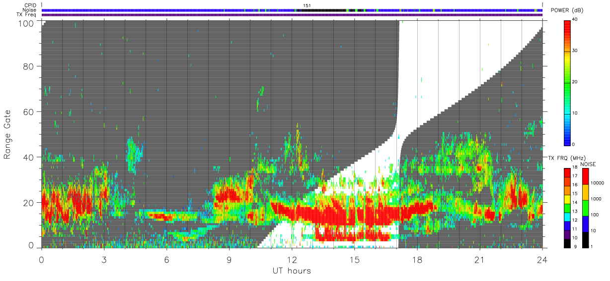Click the NOISE legend title
The width and height of the screenshot is (610, 281).
(589, 164)
